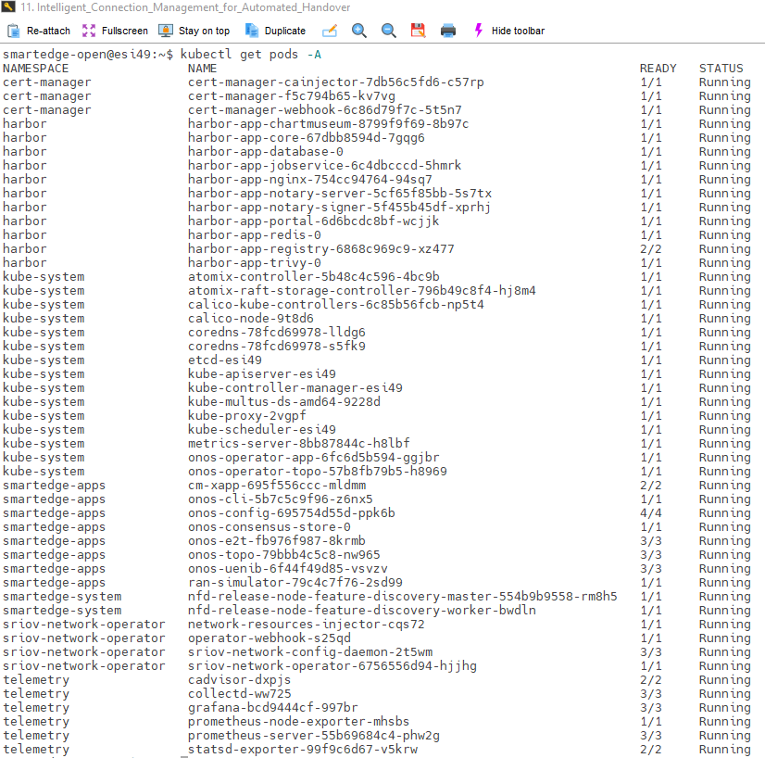The height and width of the screenshot is (758, 765).
Task: Click sriov-network-config-daemon-2t5wm pod name
Action: [x=310, y=652]
